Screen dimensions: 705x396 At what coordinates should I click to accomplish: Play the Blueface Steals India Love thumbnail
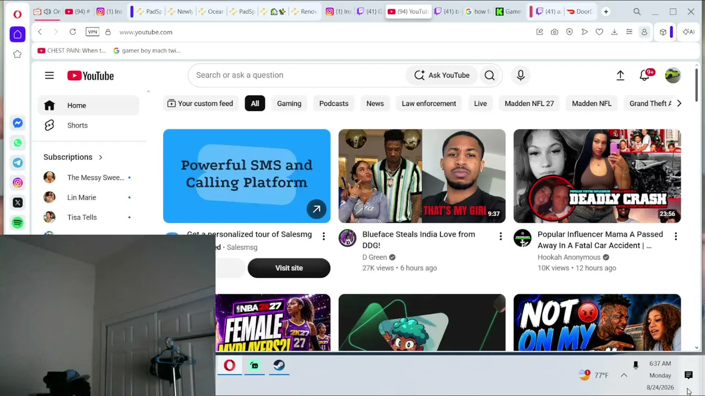point(422,176)
